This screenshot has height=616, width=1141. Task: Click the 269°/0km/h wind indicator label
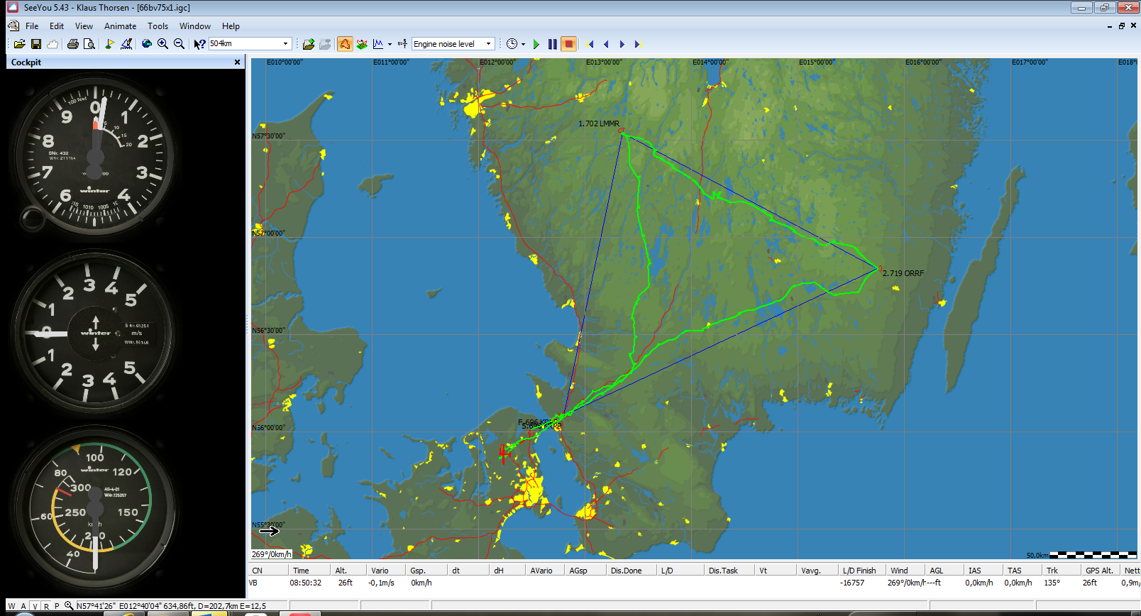click(x=272, y=554)
